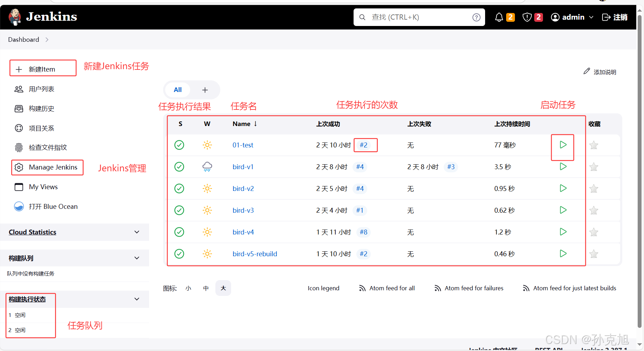Sort table by 上次成功 column
This screenshot has height=351, width=644.
[328, 124]
